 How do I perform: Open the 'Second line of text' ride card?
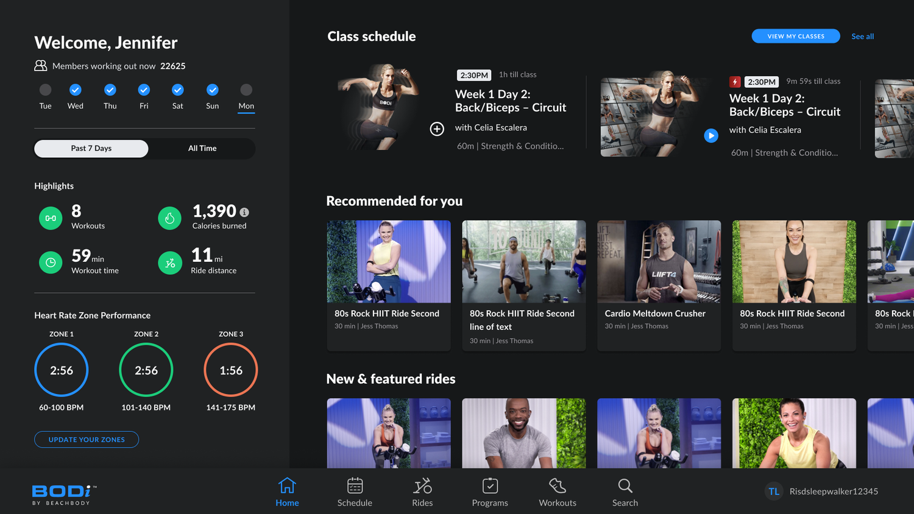tap(524, 286)
